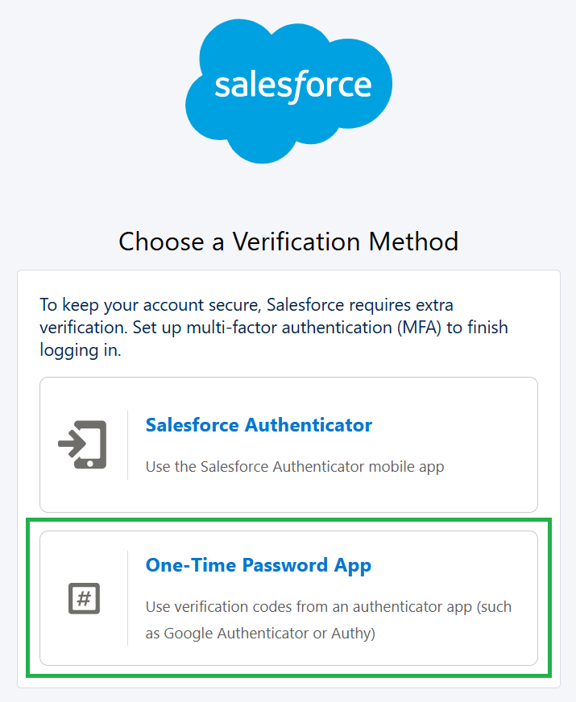Click the 'salesforce' wordmark inside the cloud
The height and width of the screenshot is (702, 576).
point(293,86)
